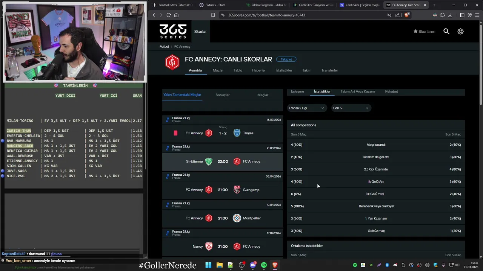This screenshot has width=483, height=271.
Task: Click the Skorlarım star link
Action: click(424, 32)
